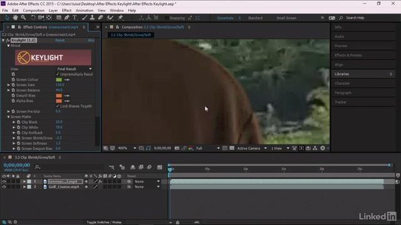Select the Eraser tool
Image resolution: width=401 pixels, height=225 pixels.
point(100,17)
